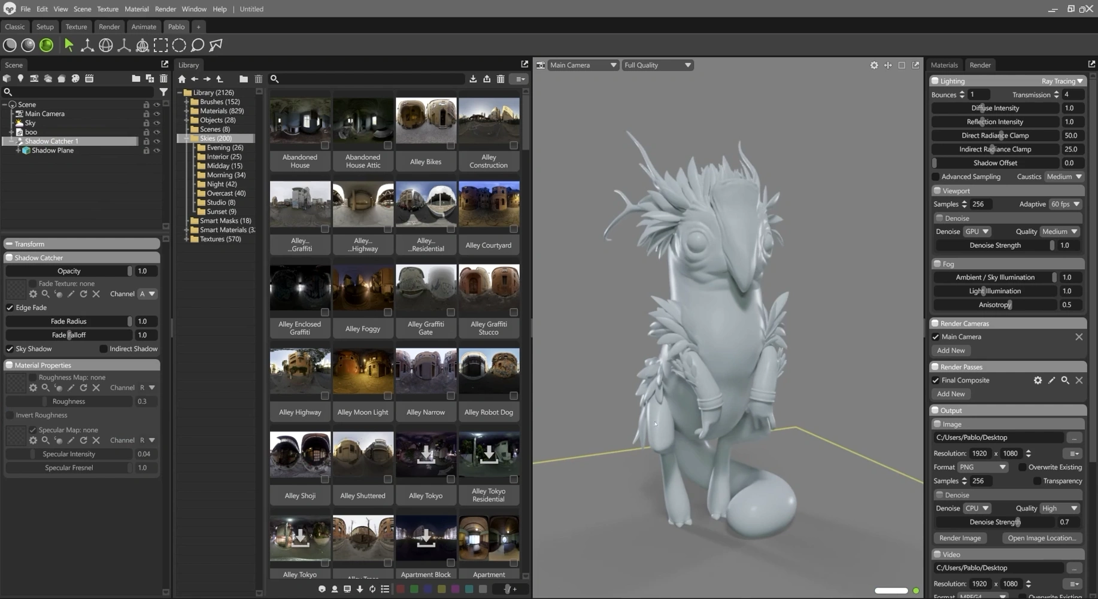Activate the lasso selection tool
Screen dimensions: 1098x599
[198, 45]
